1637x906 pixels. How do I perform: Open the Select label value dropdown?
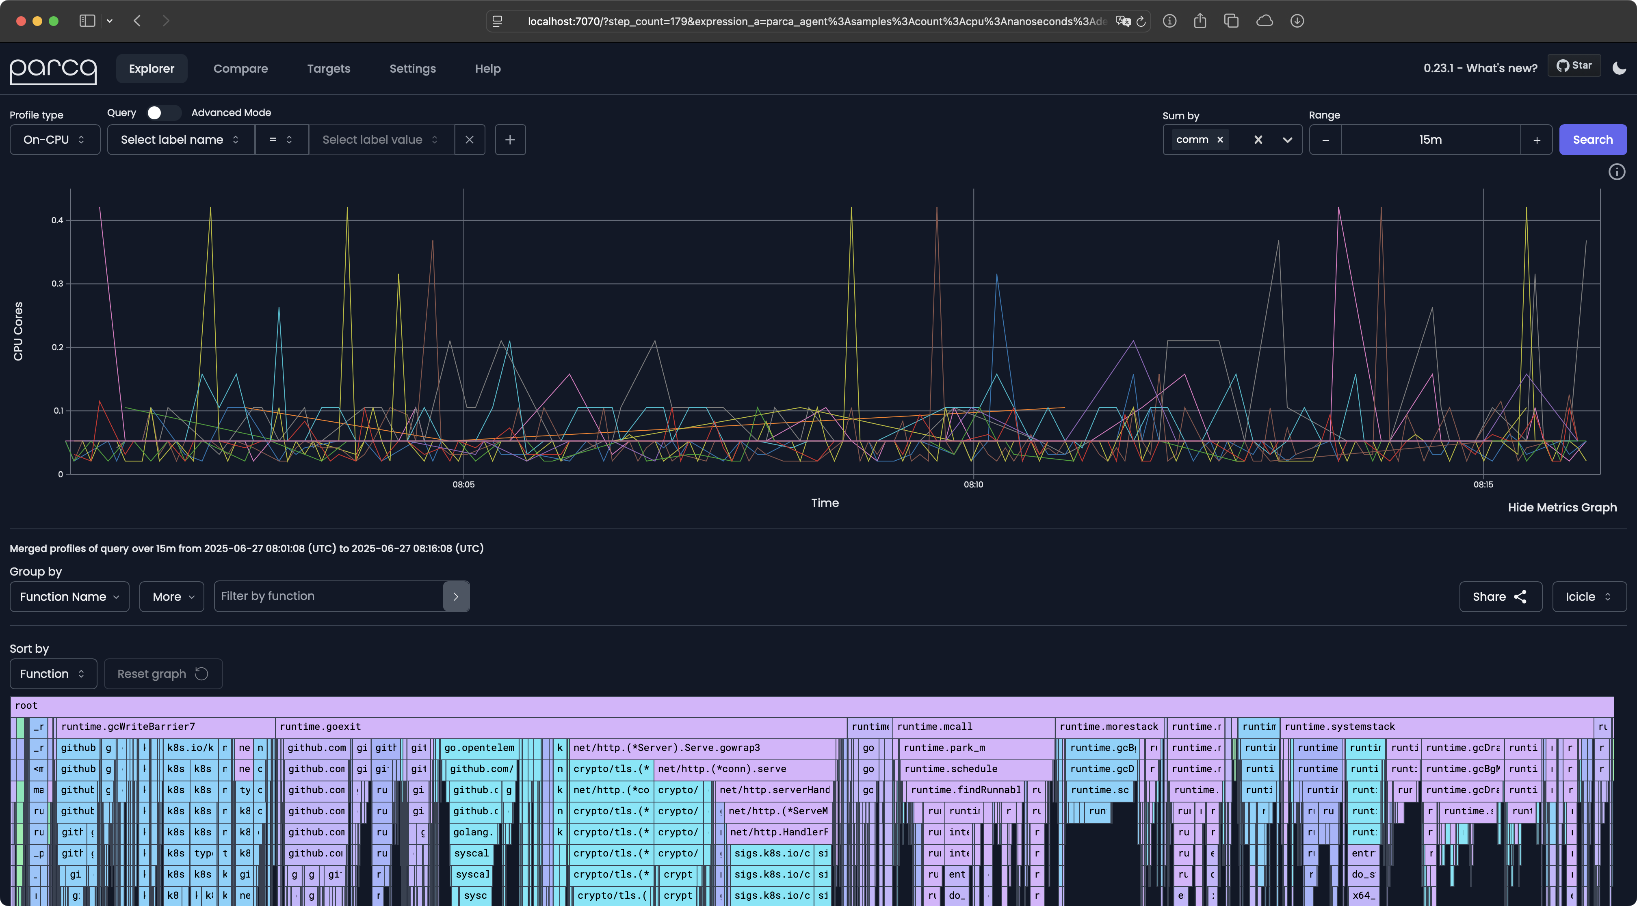381,140
